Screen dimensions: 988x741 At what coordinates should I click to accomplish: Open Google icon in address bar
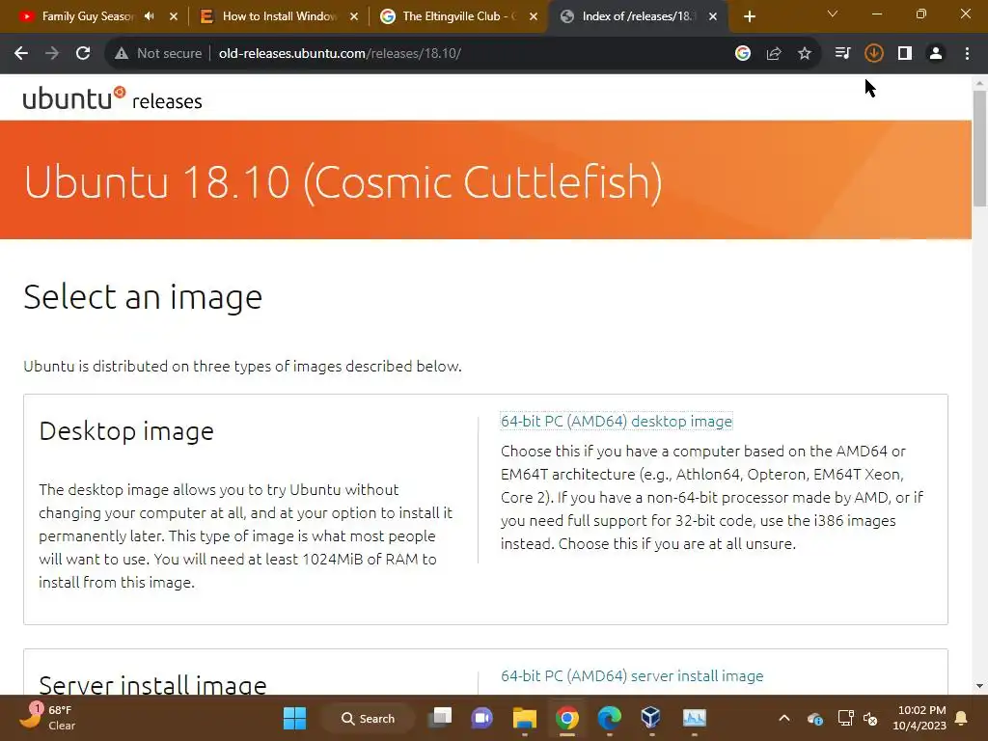(743, 54)
